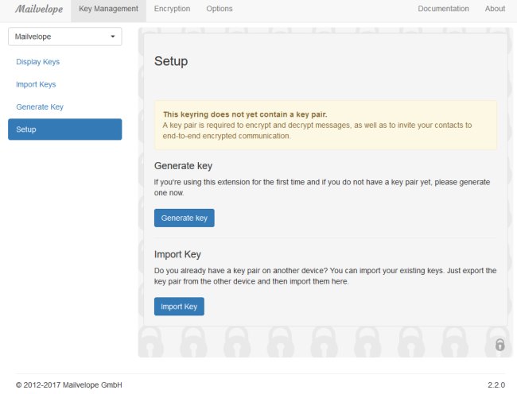
Task: Click the keyring dropdown arrow caret
Action: tap(113, 37)
